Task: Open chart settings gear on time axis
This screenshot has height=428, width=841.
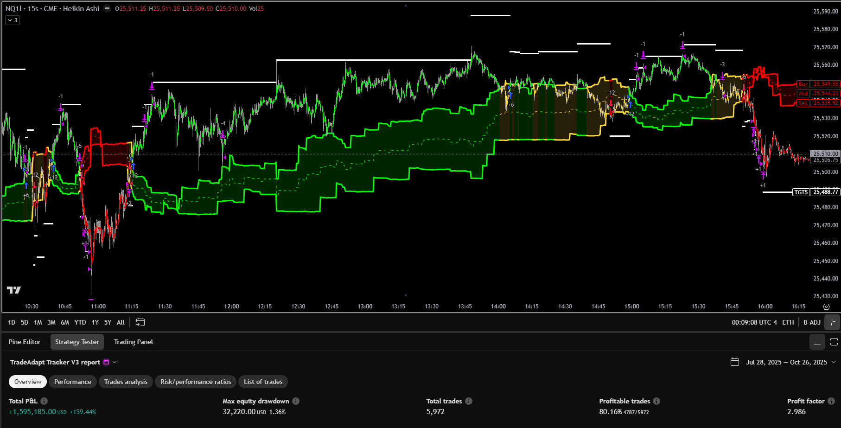Action: [826, 307]
